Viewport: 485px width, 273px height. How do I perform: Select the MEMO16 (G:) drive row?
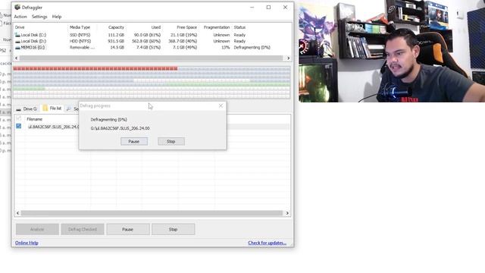(152, 47)
